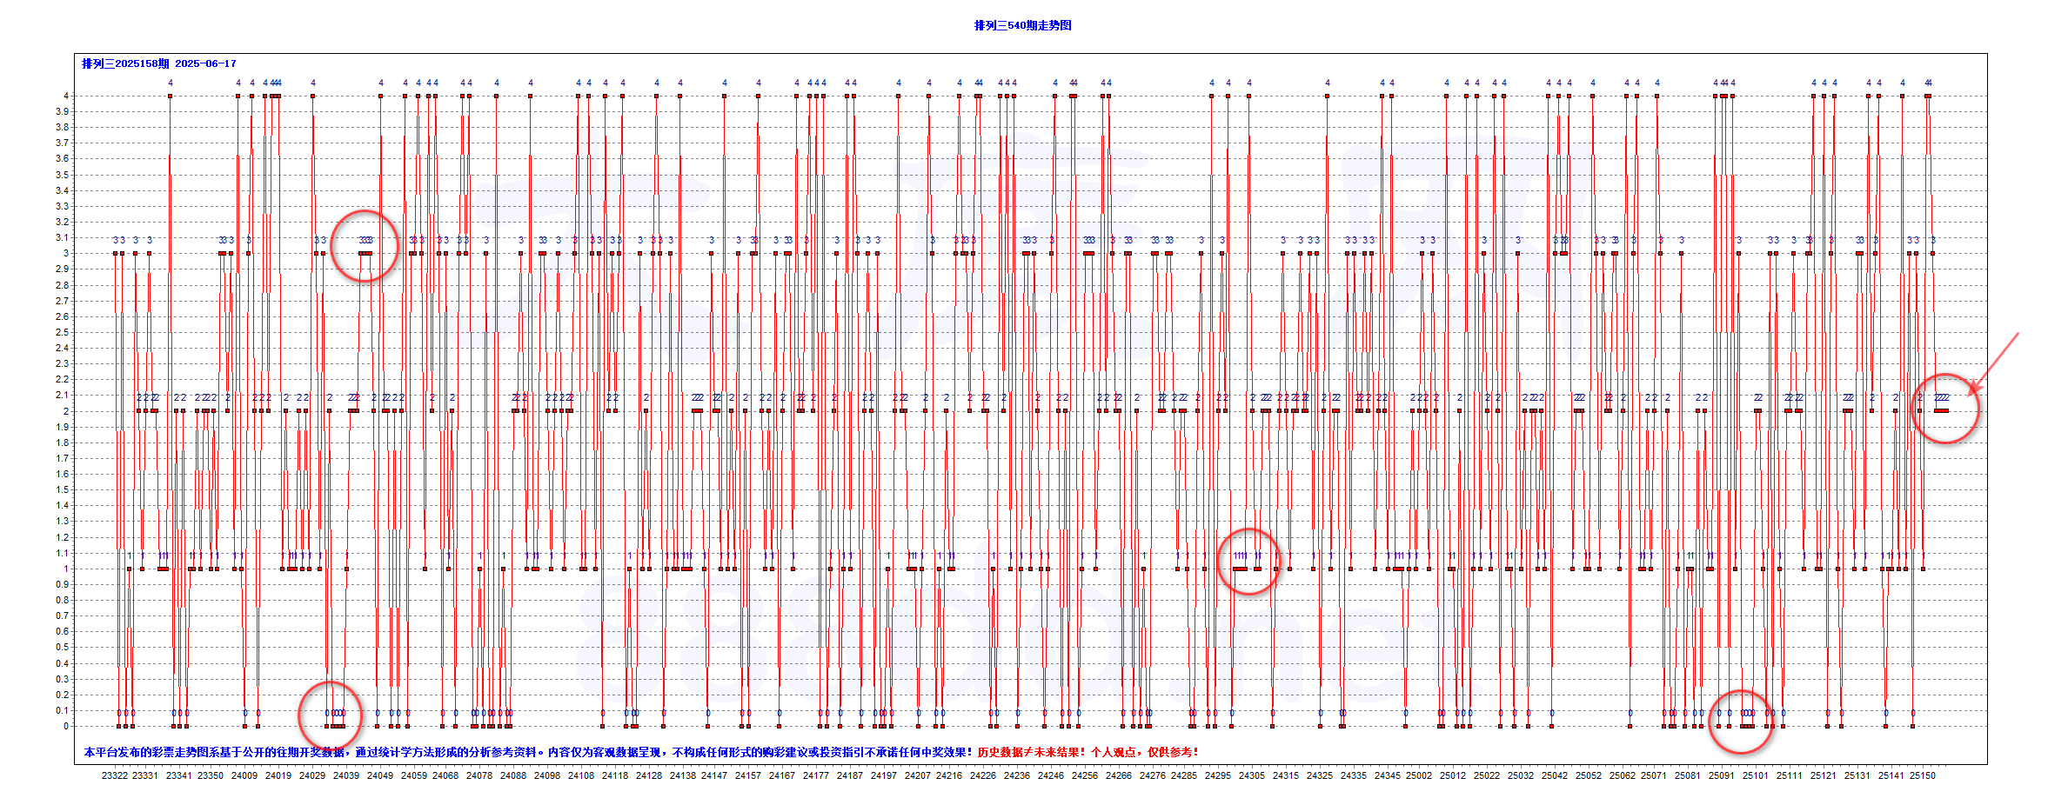Click the red circle on value 3 line

365,246
